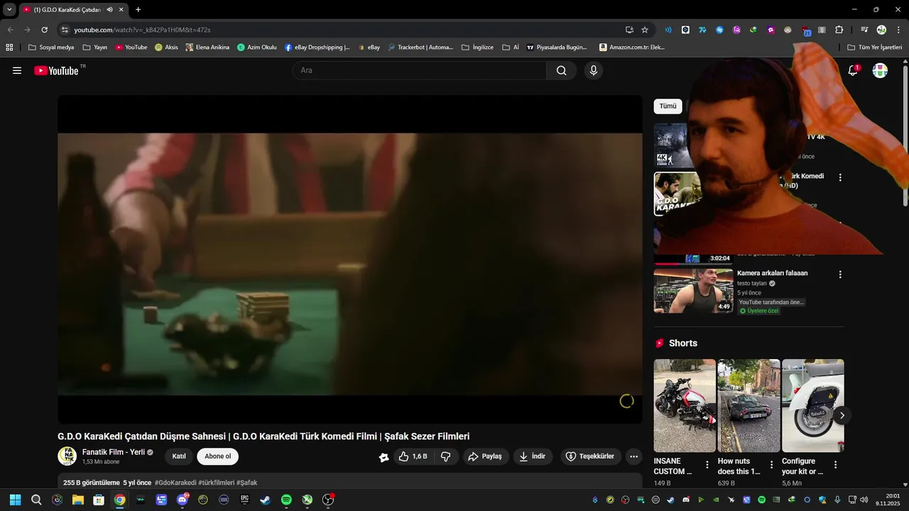Show next Shorts with the arrow

pyautogui.click(x=842, y=415)
